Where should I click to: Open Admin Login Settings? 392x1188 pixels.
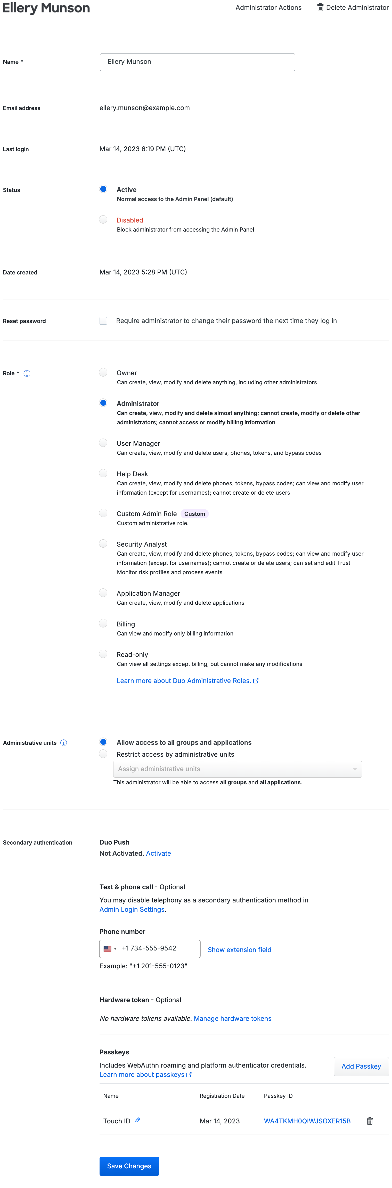coord(132,909)
